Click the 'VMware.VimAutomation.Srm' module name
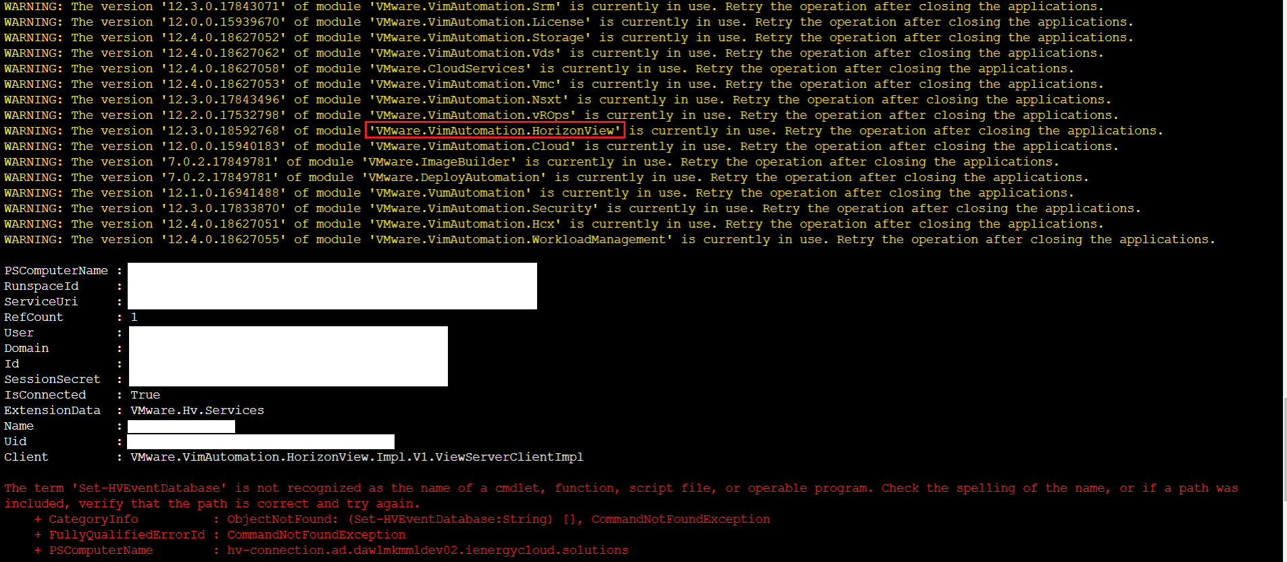The image size is (1287, 562). tap(465, 7)
